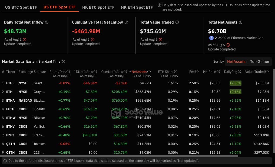Click the CumNetInflow column header text

(112, 72)
